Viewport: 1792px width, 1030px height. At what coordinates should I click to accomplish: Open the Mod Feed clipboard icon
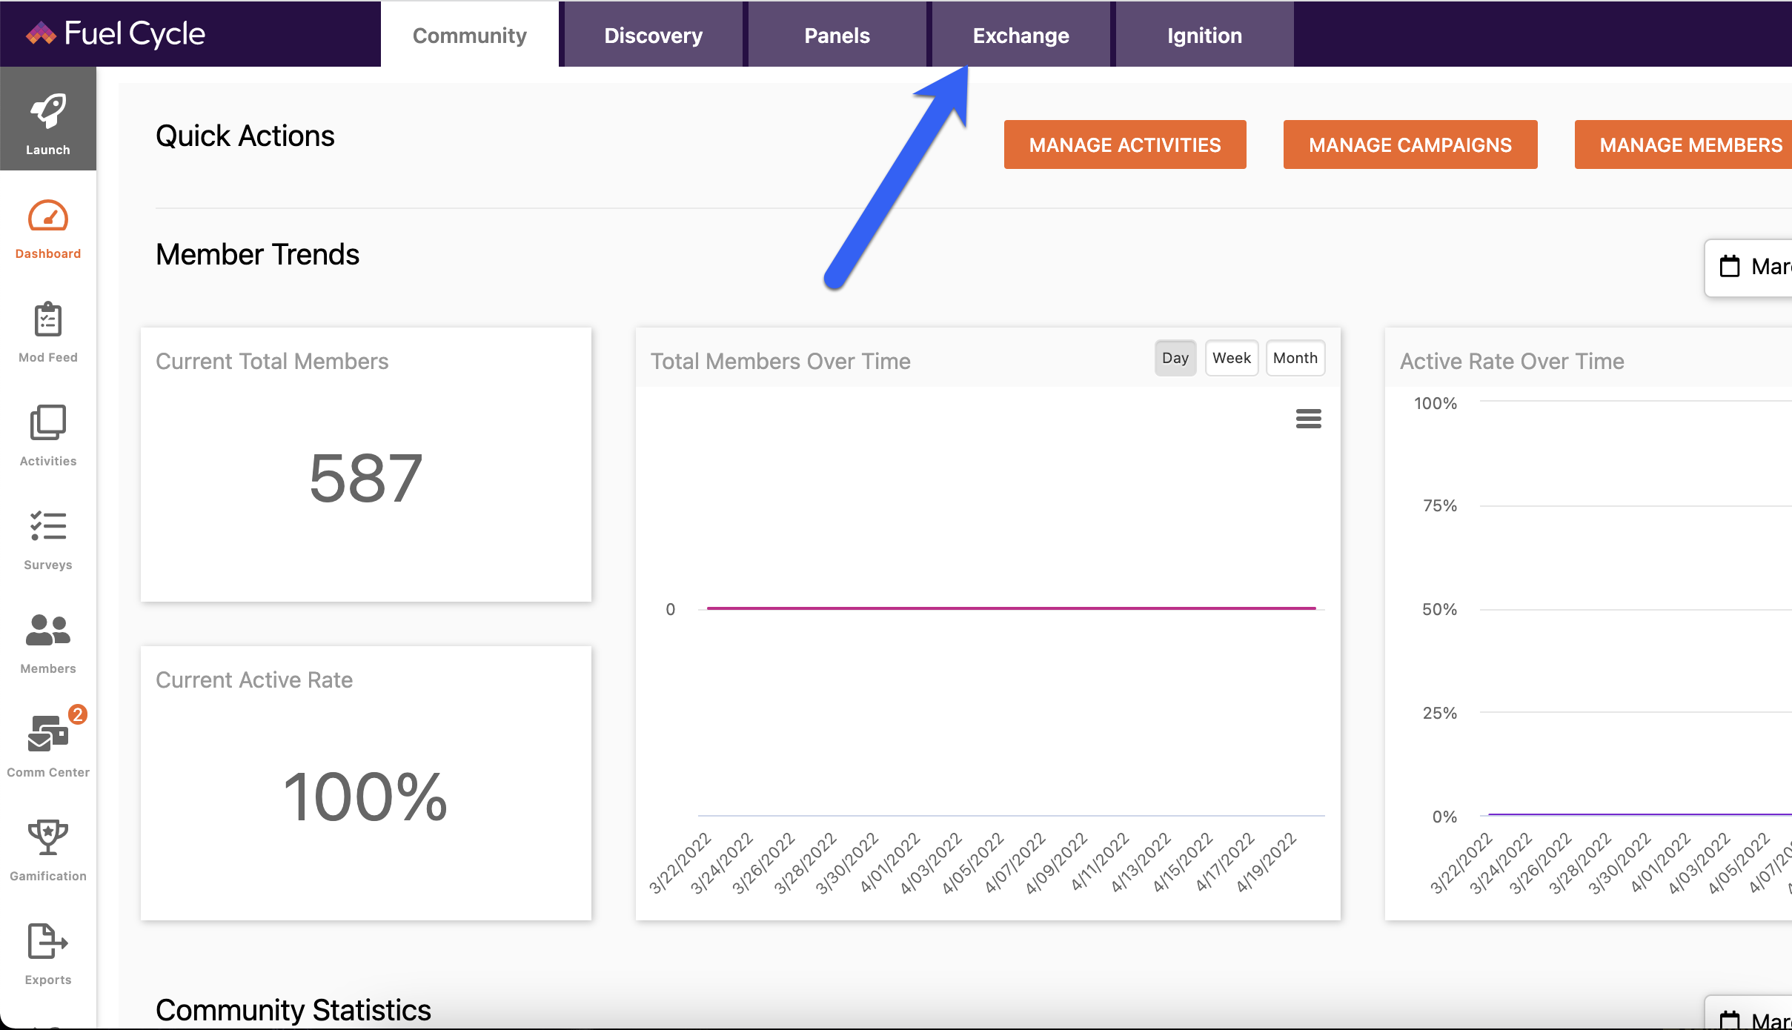[48, 319]
